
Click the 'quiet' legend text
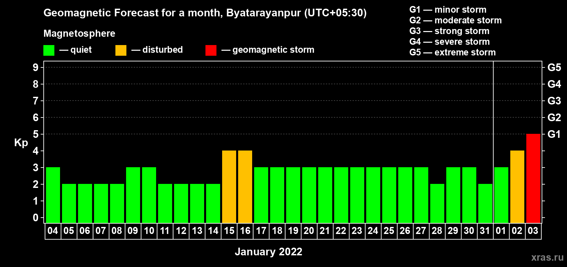tap(81, 50)
